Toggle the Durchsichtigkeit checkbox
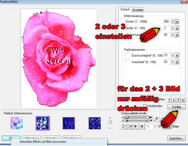The height and width of the screenshot is (146, 188). click(x=127, y=55)
